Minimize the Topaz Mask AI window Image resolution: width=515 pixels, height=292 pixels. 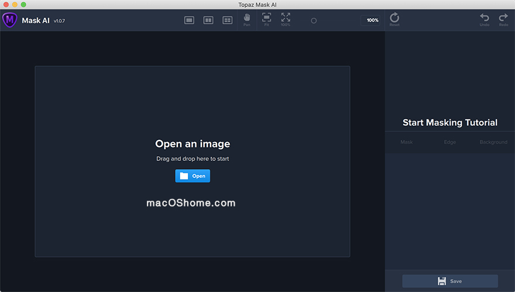pos(15,5)
